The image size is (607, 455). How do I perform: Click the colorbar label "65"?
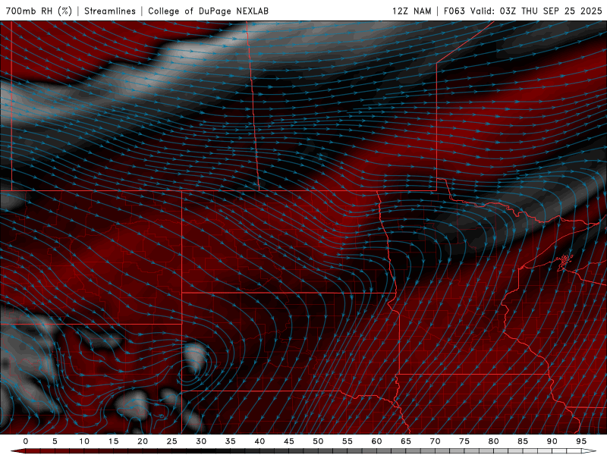click(406, 441)
